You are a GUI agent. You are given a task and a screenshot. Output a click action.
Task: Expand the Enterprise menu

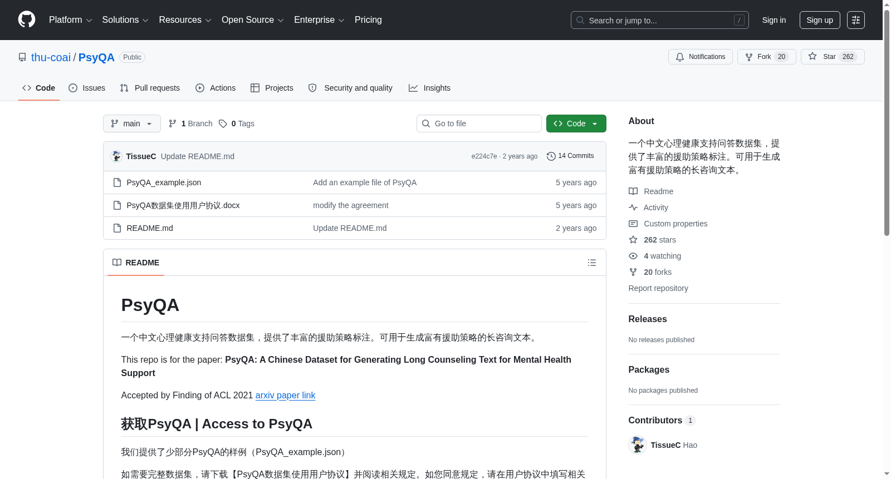(319, 20)
